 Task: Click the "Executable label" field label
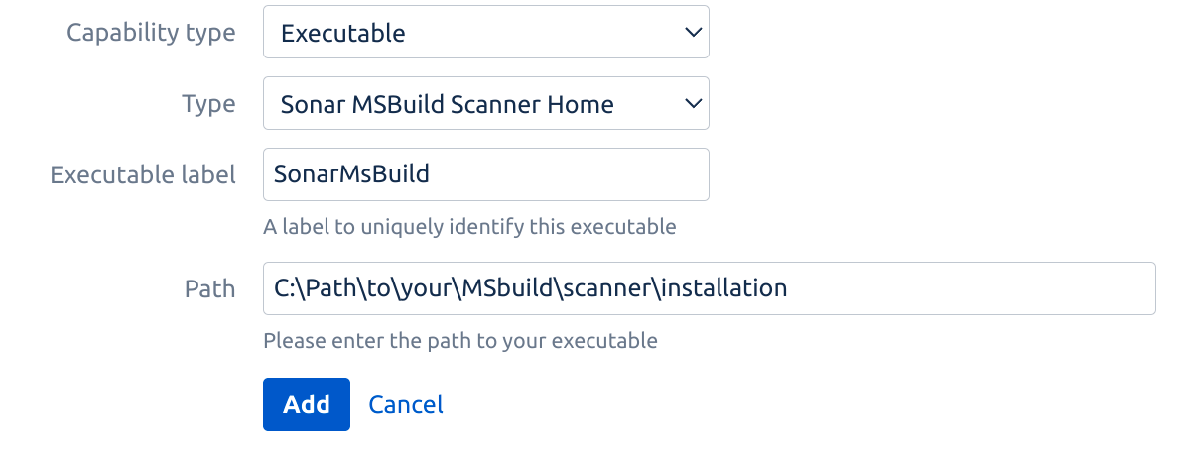tap(143, 175)
